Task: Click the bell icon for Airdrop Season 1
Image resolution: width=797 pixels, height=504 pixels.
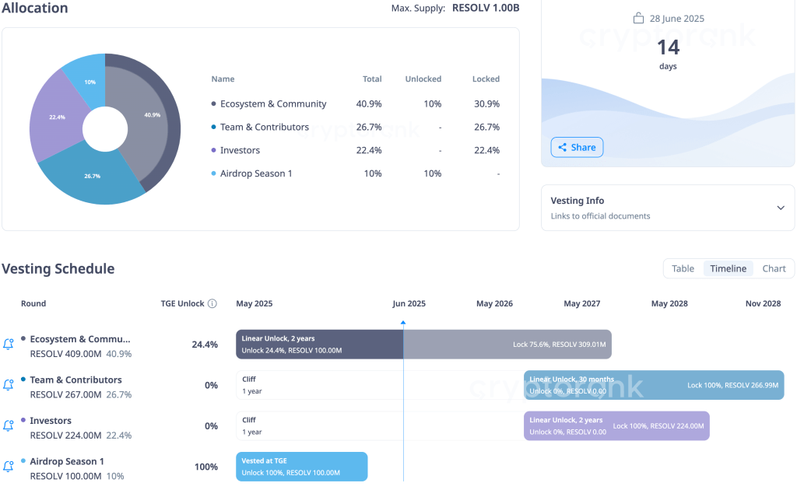Action: [x=8, y=466]
